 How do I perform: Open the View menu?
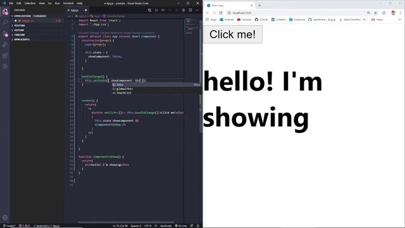tap(42, 3)
